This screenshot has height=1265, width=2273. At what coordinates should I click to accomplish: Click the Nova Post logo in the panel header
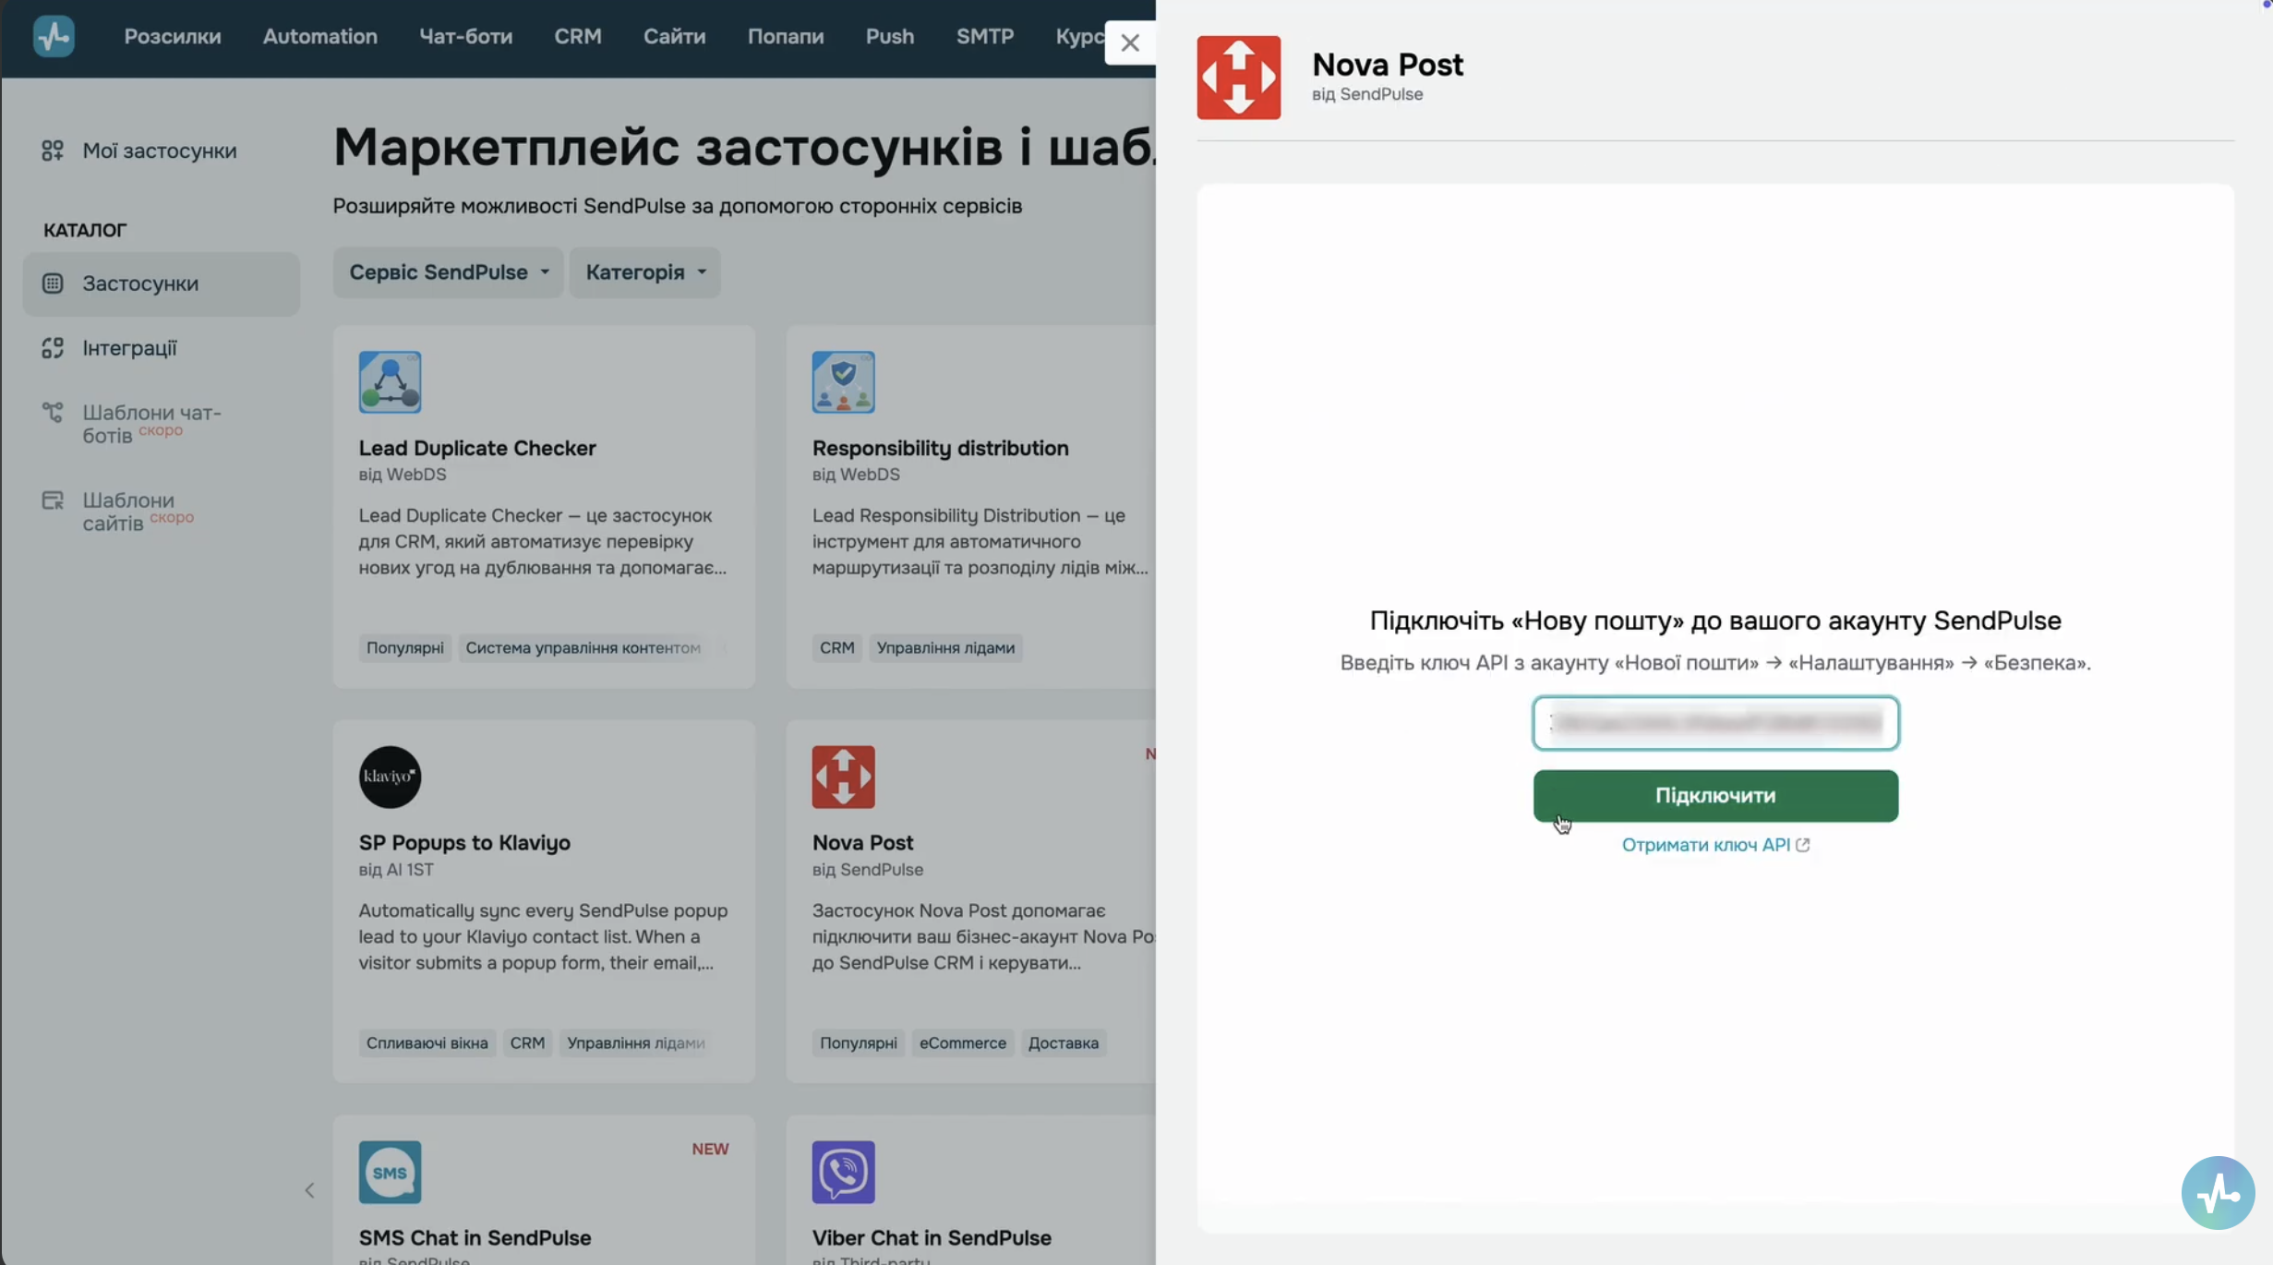click(x=1238, y=78)
